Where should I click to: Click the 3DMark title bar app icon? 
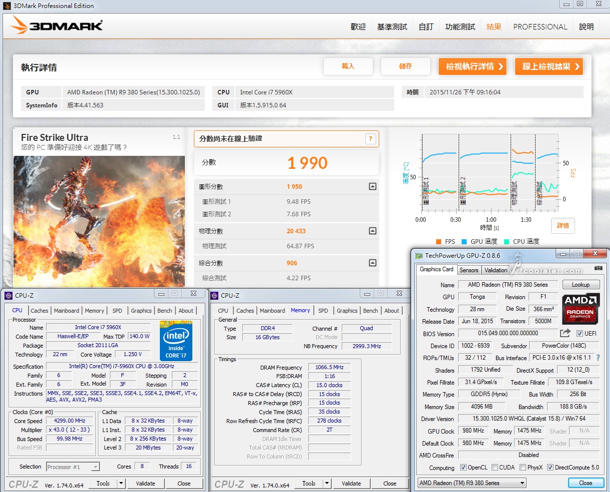(6, 5)
